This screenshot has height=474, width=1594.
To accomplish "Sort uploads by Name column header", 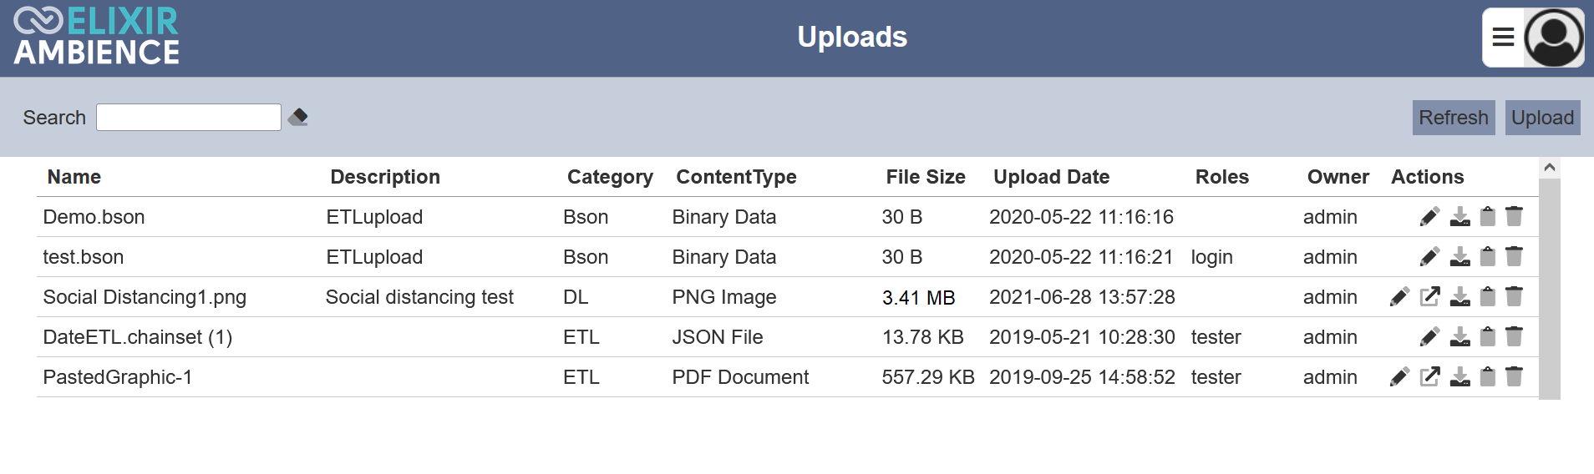I will point(74,177).
